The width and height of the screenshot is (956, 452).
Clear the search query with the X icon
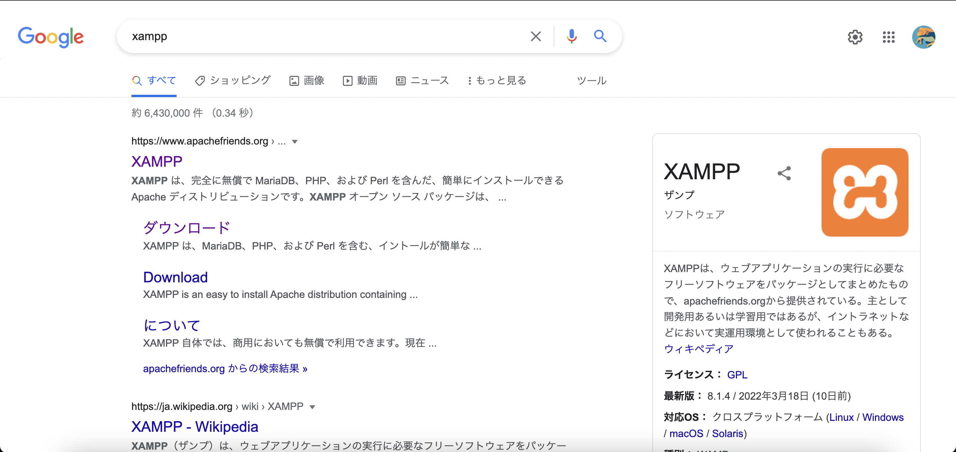[535, 36]
